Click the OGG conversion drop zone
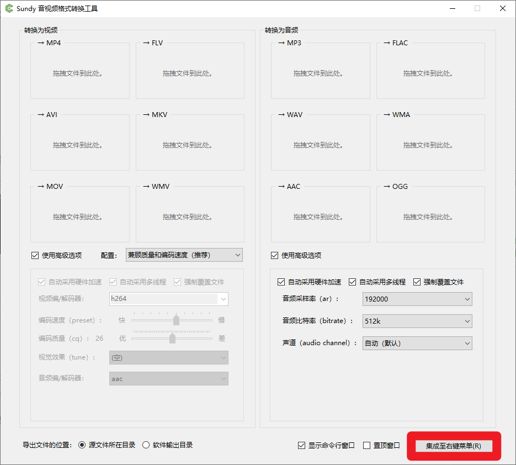 (x=430, y=214)
